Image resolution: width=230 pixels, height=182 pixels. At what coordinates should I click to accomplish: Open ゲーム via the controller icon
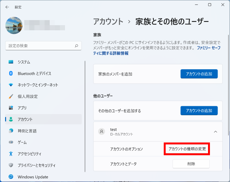tap(11, 142)
